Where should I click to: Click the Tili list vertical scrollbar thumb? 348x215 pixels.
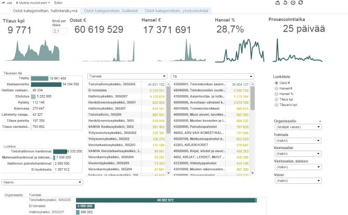point(252,98)
